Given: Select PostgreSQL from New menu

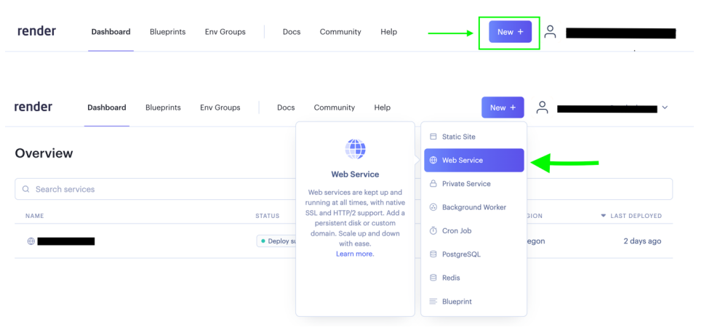Looking at the screenshot, I should pos(473,254).
